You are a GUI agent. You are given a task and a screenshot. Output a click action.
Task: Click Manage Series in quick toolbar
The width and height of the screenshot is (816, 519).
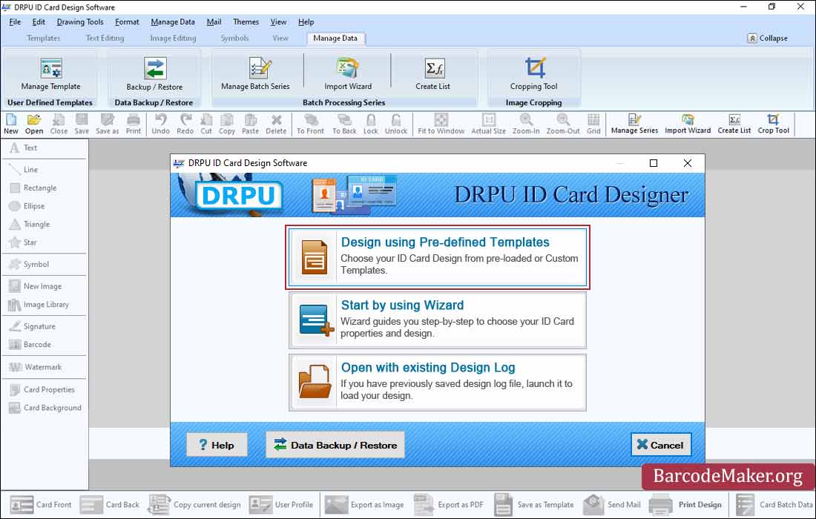pos(634,125)
